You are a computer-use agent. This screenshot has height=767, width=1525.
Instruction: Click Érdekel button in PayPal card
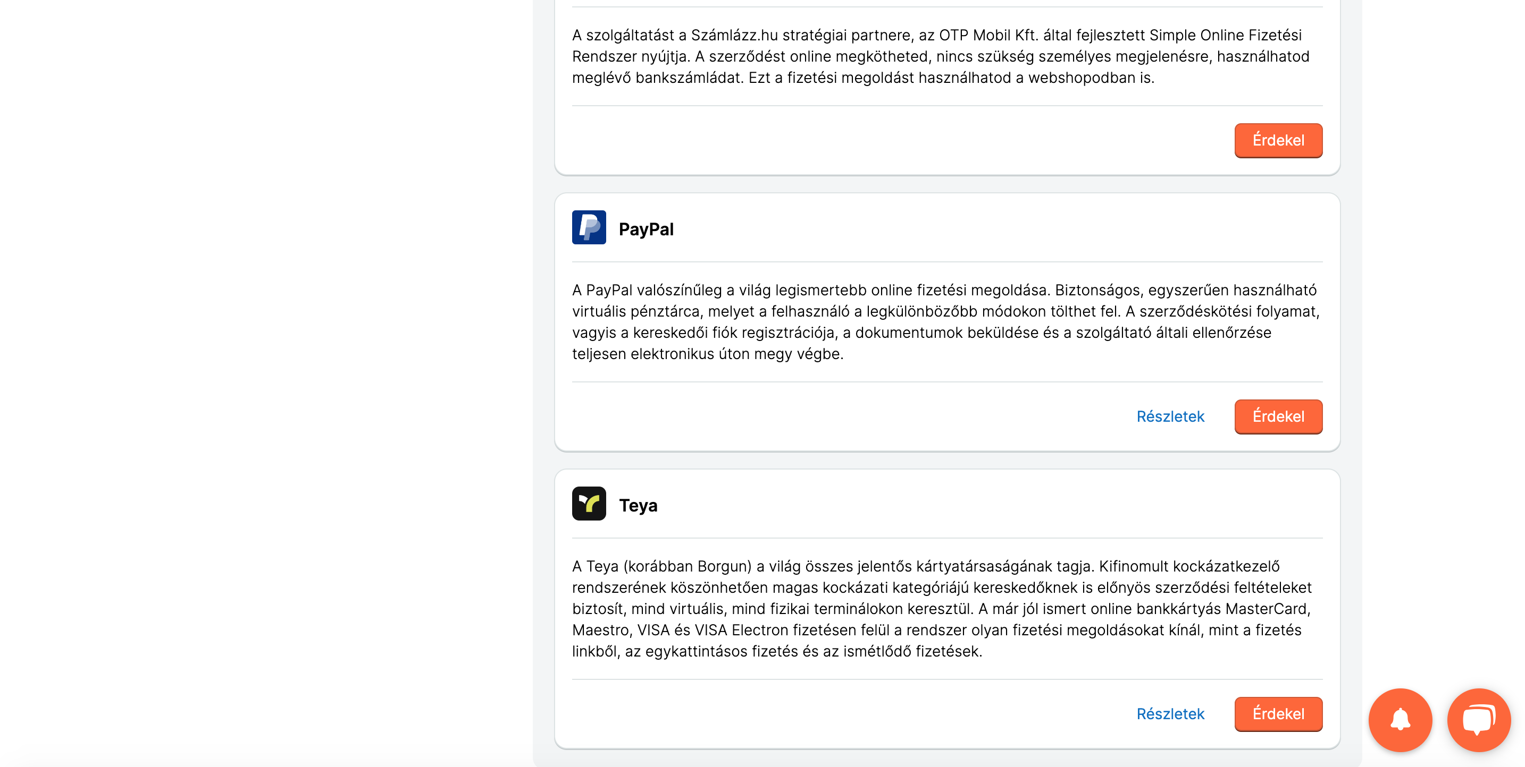pyautogui.click(x=1278, y=416)
